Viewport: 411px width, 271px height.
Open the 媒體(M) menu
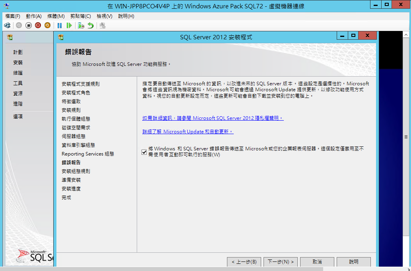tap(56, 16)
